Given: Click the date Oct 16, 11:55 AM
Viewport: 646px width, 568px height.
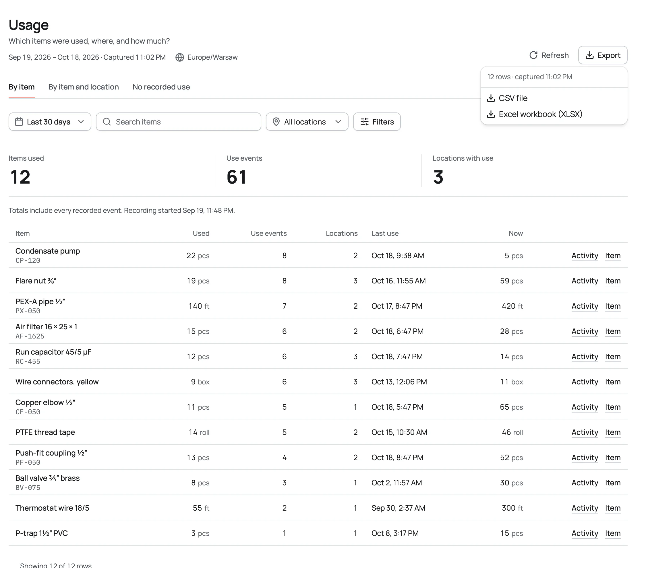Looking at the screenshot, I should pyautogui.click(x=399, y=281).
